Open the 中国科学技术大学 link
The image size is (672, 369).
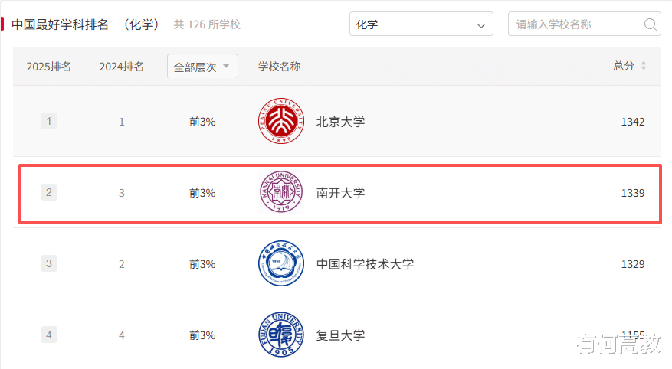coord(365,264)
